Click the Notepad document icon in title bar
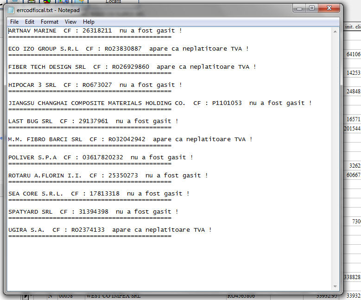The image size is (361, 300). point(11,10)
